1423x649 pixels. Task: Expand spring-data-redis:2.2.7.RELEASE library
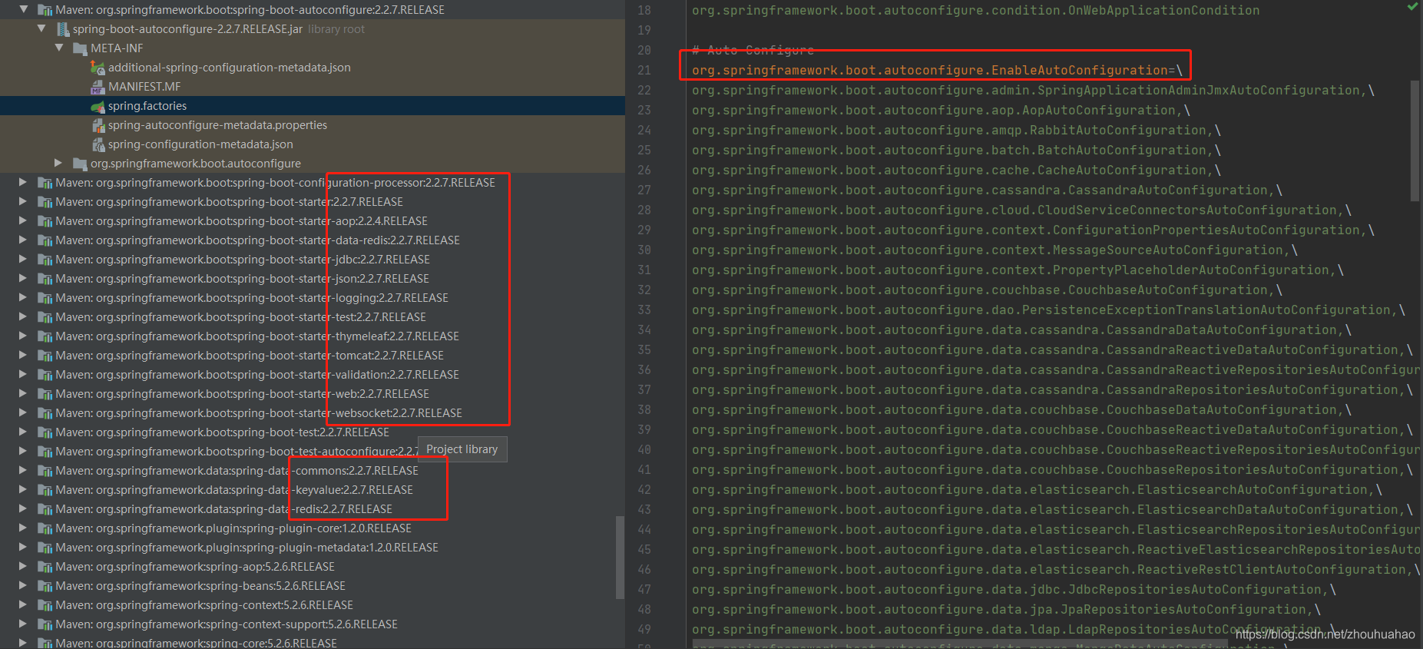tap(23, 509)
